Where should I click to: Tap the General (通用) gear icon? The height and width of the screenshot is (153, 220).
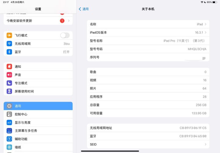point(9,106)
